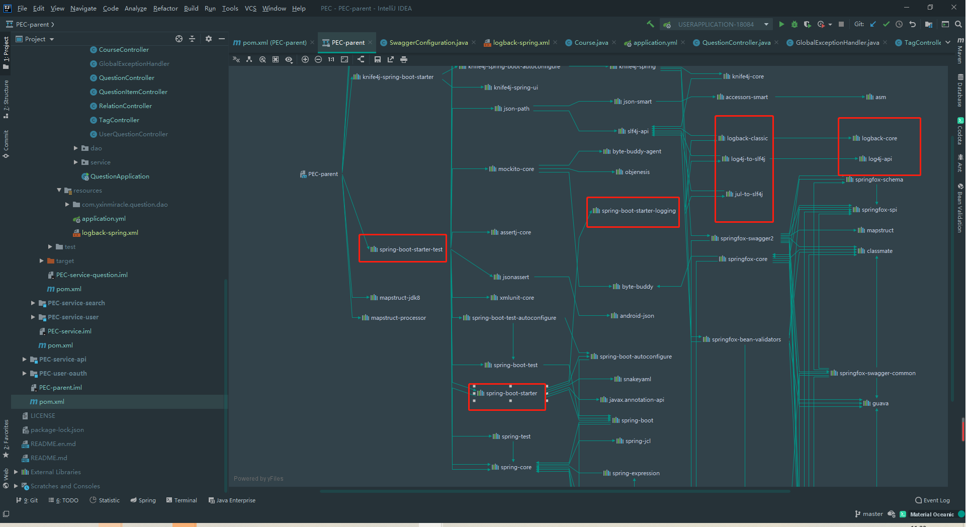The height and width of the screenshot is (527, 967).
Task: Zoom in on the dependency diagram
Action: tap(305, 59)
